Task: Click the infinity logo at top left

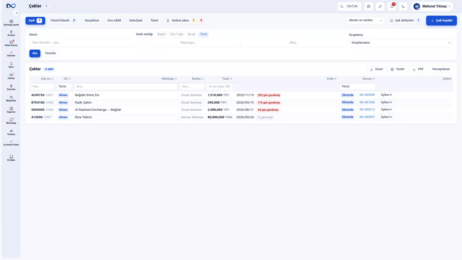Action: pyautogui.click(x=11, y=6)
